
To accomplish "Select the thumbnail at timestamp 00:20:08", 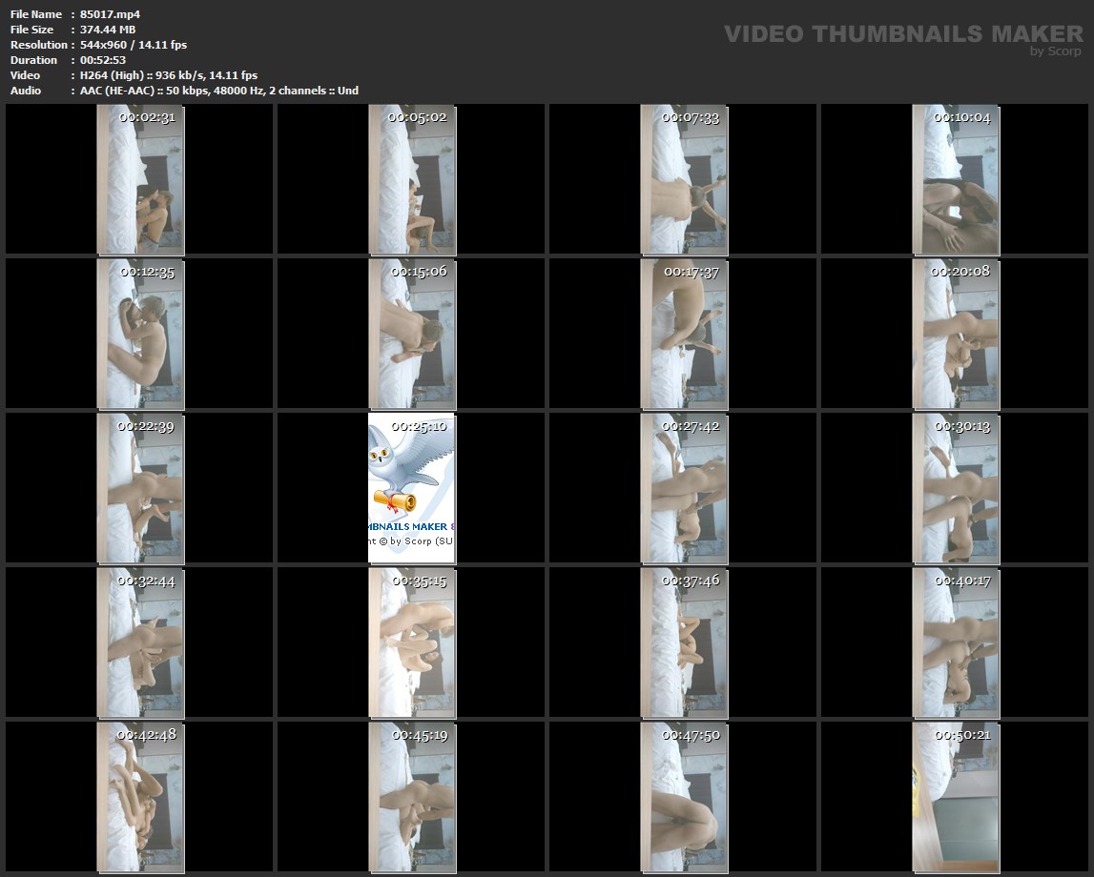I will [956, 334].
